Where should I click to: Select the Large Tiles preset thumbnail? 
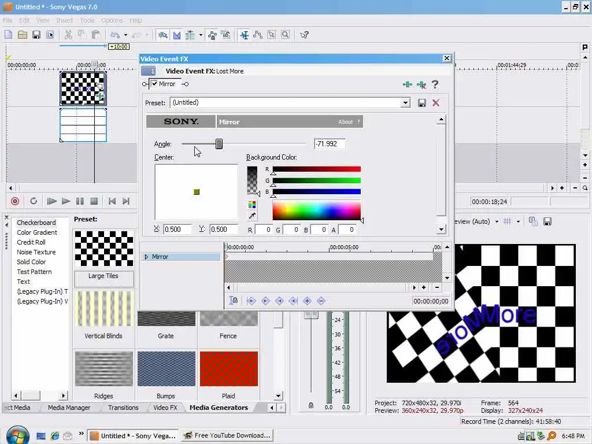click(104, 249)
